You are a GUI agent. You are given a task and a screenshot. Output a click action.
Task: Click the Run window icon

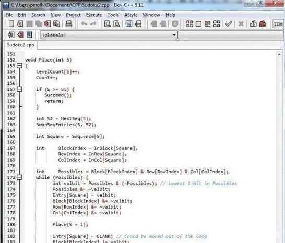[198, 24]
